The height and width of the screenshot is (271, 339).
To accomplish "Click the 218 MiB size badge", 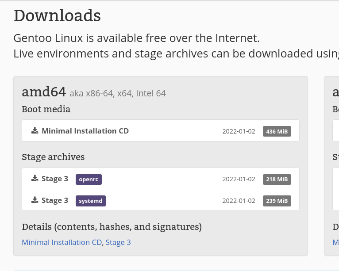I will click(x=277, y=179).
